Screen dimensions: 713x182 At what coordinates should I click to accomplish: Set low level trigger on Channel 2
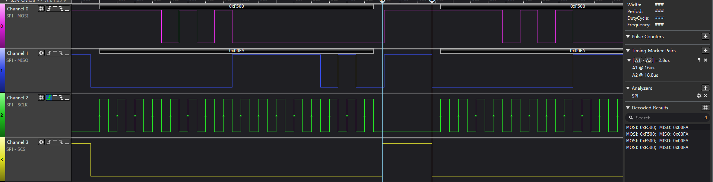coord(67,97)
